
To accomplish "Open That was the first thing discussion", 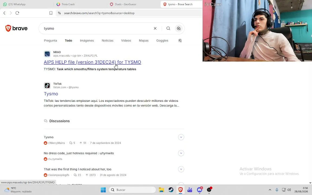I will click(x=77, y=169).
